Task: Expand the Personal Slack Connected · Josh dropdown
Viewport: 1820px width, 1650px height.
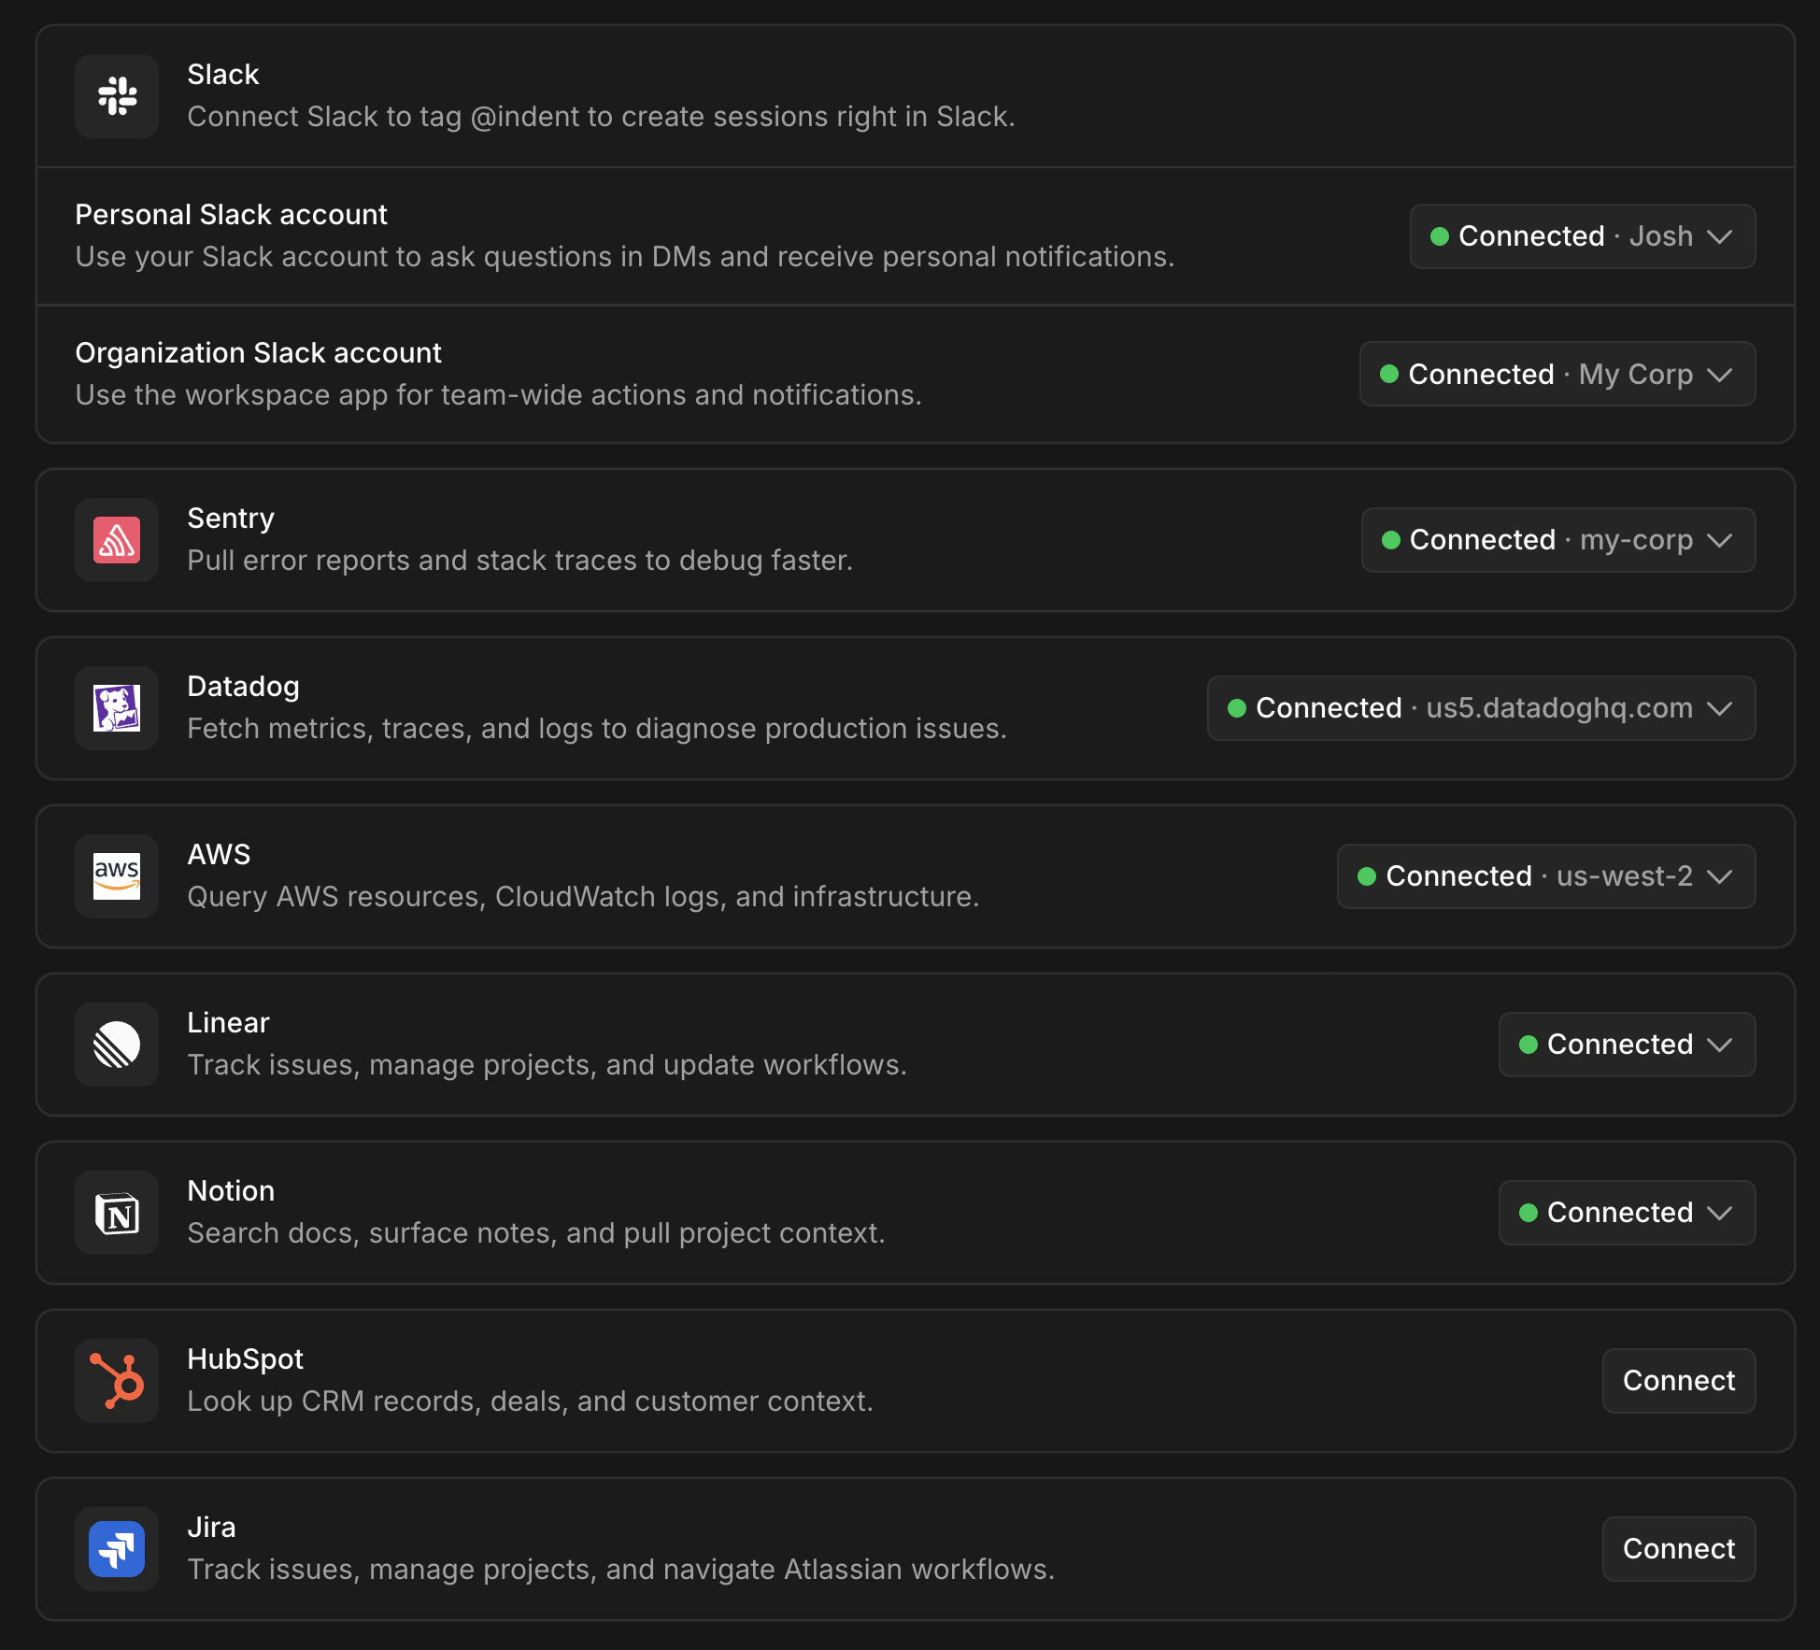Action: coord(1581,236)
